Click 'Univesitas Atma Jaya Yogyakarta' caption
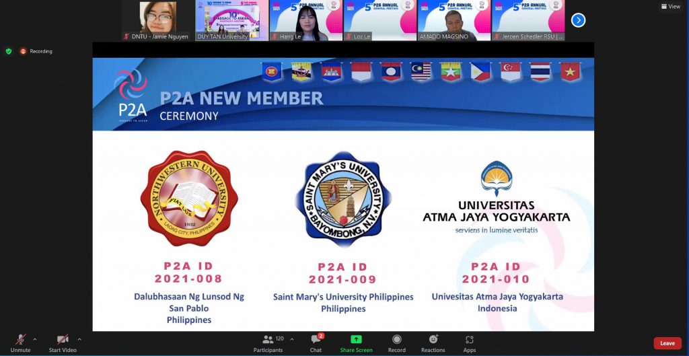The width and height of the screenshot is (689, 356). click(x=497, y=297)
